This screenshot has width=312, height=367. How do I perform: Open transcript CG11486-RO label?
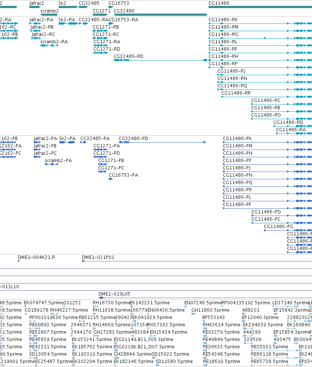tap(266, 115)
